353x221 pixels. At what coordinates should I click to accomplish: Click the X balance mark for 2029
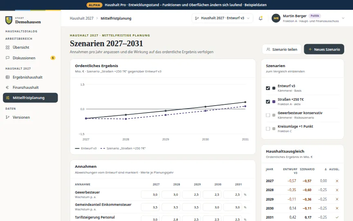point(337,199)
